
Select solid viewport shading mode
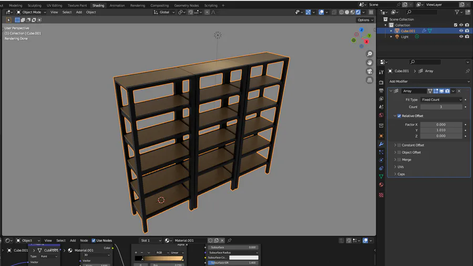[x=347, y=13]
